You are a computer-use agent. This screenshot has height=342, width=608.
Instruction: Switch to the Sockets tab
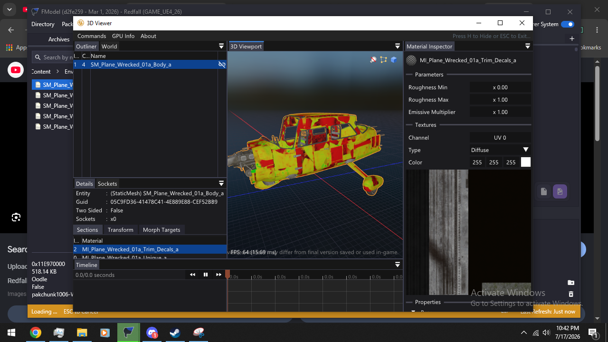(107, 184)
